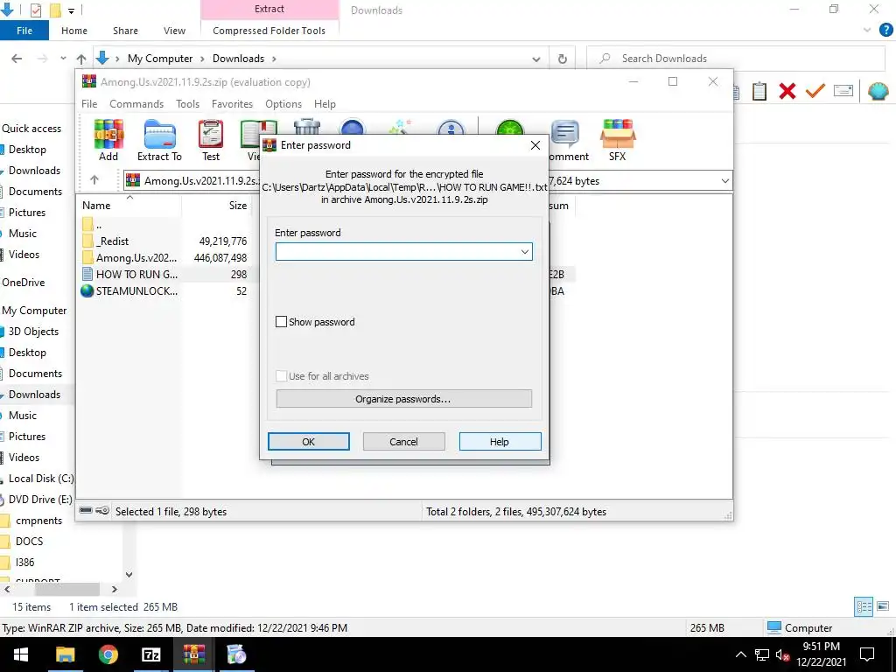The width and height of the screenshot is (896, 672).
Task: Click the rename field icon in Explorer toolbar
Action: tap(843, 91)
